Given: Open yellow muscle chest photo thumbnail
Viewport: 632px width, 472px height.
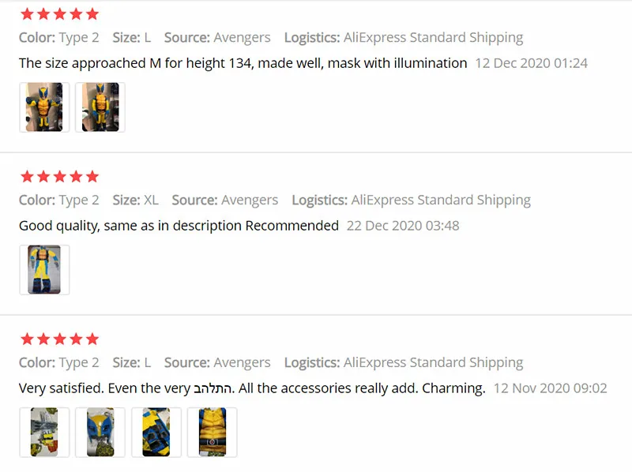Looking at the screenshot, I should tap(213, 432).
